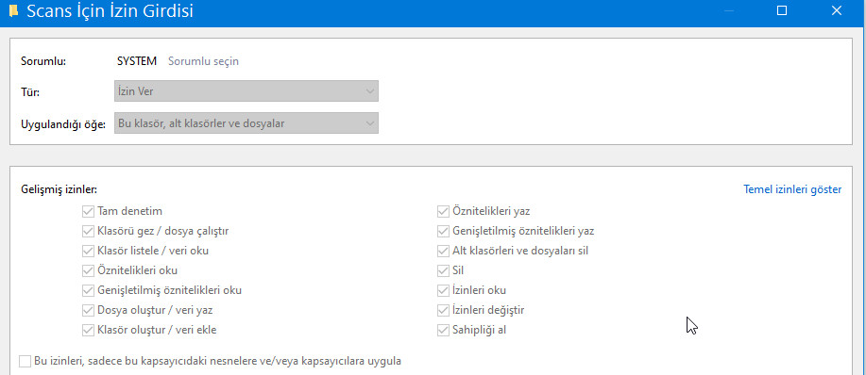Toggle the Öznitelikleri yaz checkbox
The image size is (866, 375).
pos(443,211)
